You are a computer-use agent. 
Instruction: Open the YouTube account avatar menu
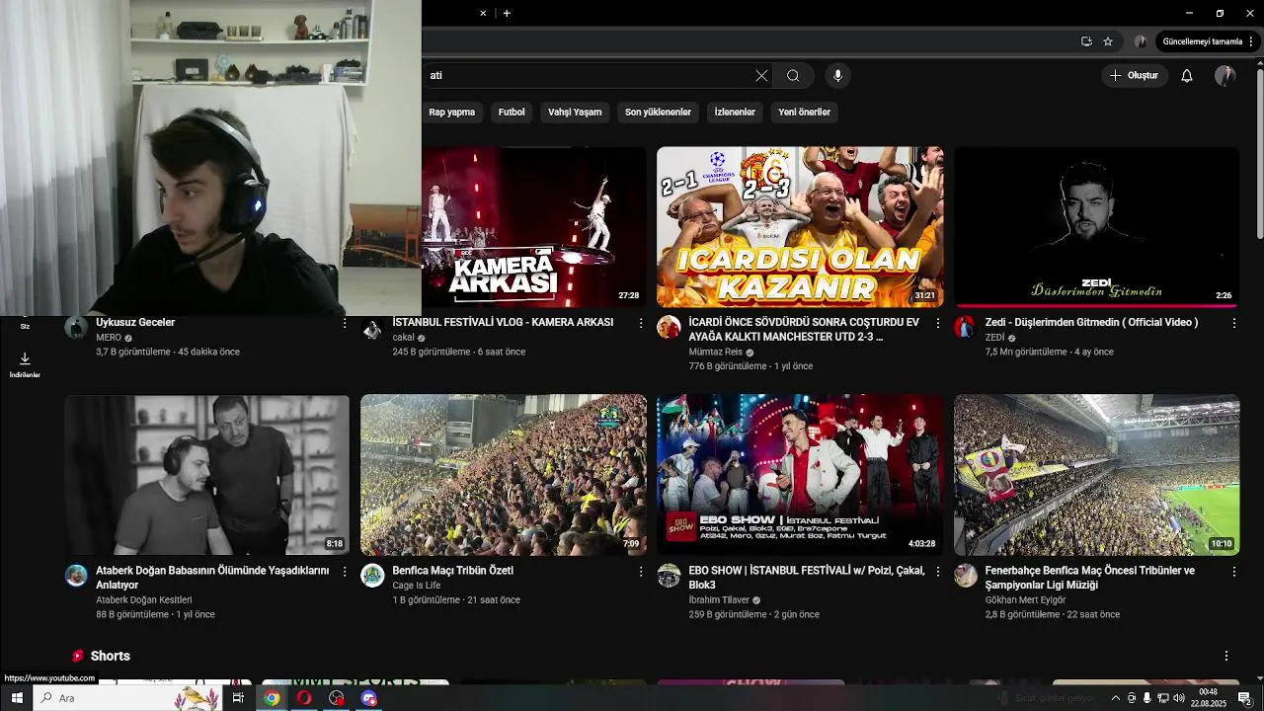tap(1225, 75)
